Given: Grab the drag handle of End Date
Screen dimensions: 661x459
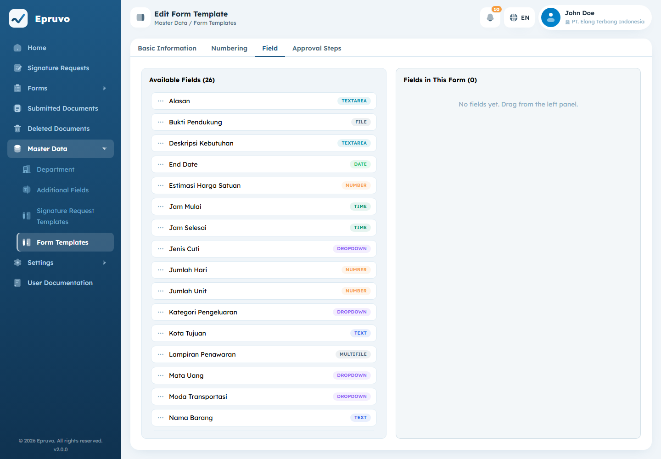Looking at the screenshot, I should point(161,164).
